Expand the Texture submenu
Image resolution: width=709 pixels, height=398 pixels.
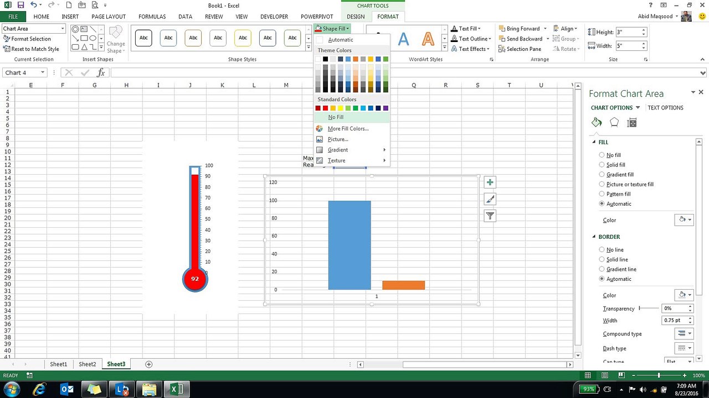(x=351, y=160)
